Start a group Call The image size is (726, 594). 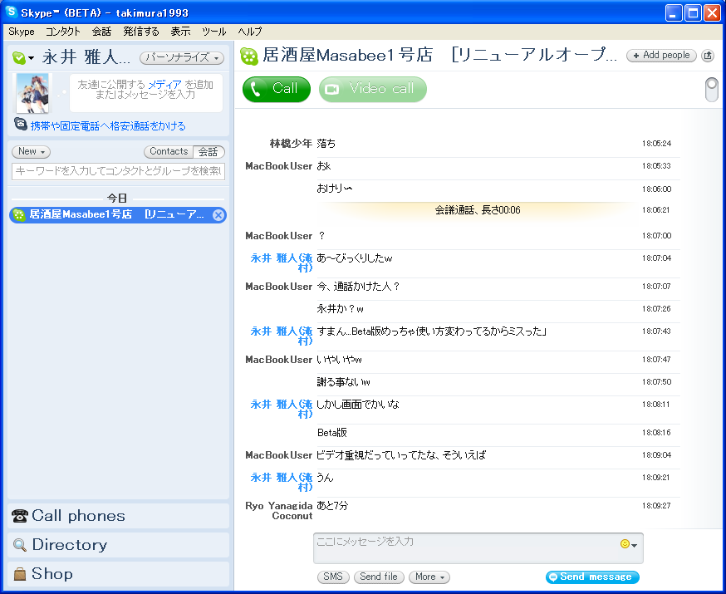click(x=277, y=89)
